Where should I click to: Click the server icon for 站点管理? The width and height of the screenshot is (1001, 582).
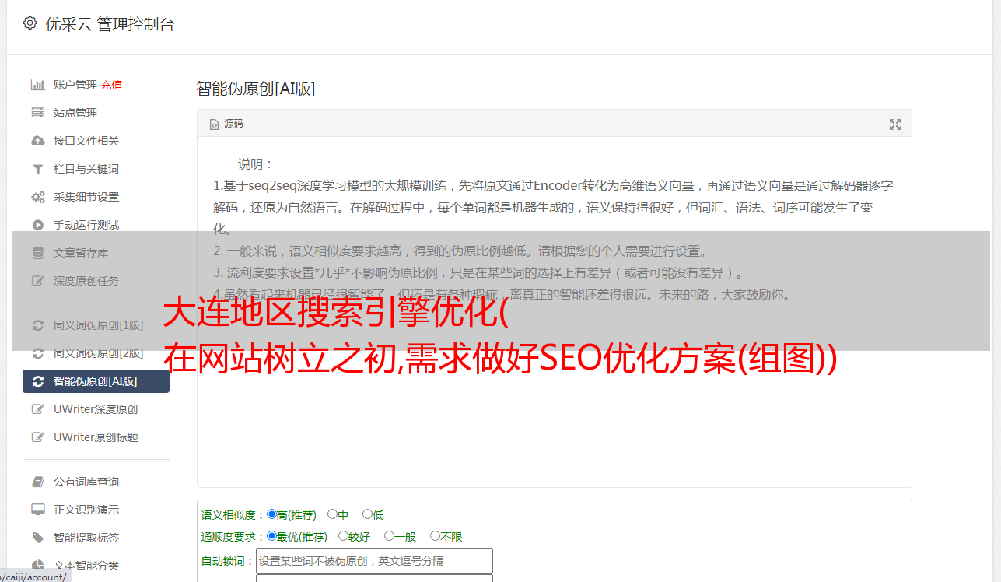click(37, 113)
